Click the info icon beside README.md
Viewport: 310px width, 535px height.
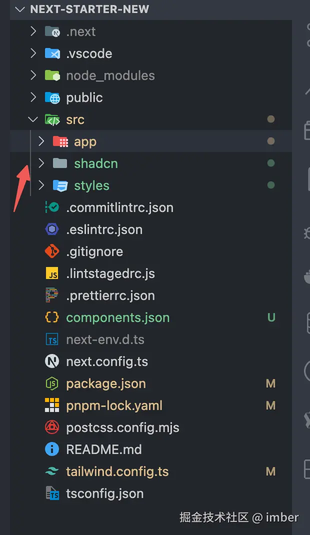(x=52, y=449)
